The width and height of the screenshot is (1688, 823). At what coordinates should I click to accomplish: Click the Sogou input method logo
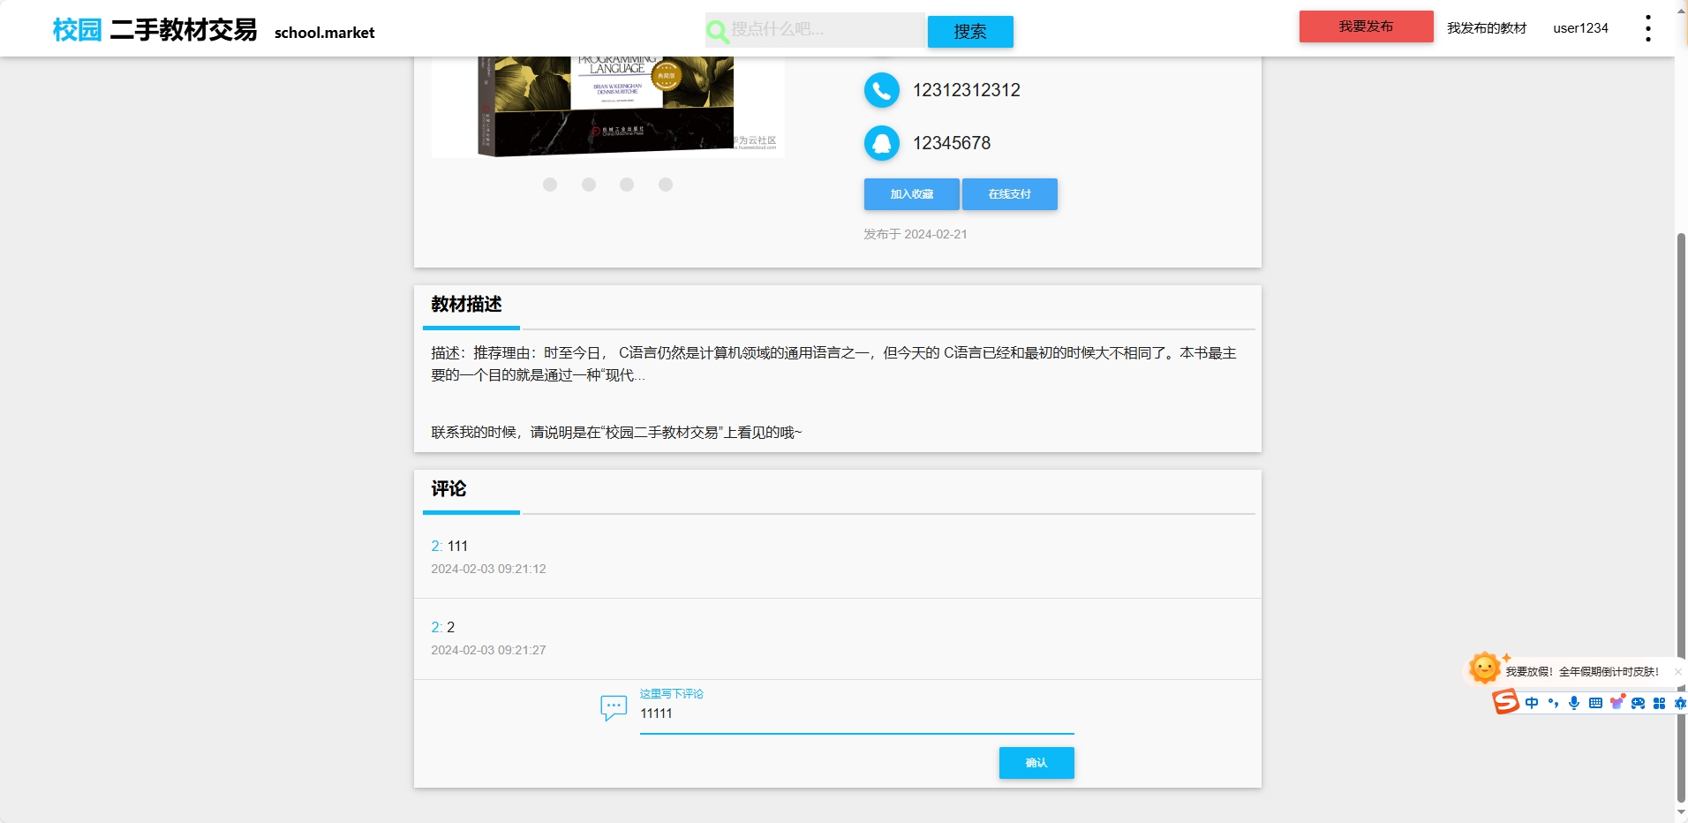(x=1505, y=702)
